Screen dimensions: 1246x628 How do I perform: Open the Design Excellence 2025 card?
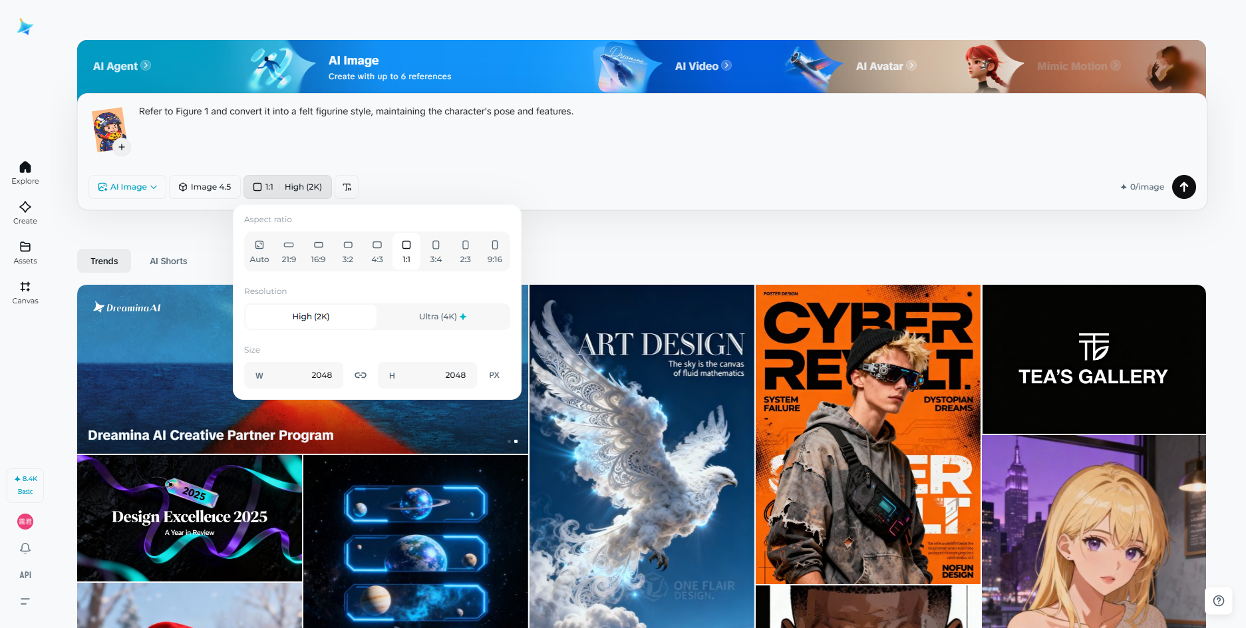(x=190, y=518)
